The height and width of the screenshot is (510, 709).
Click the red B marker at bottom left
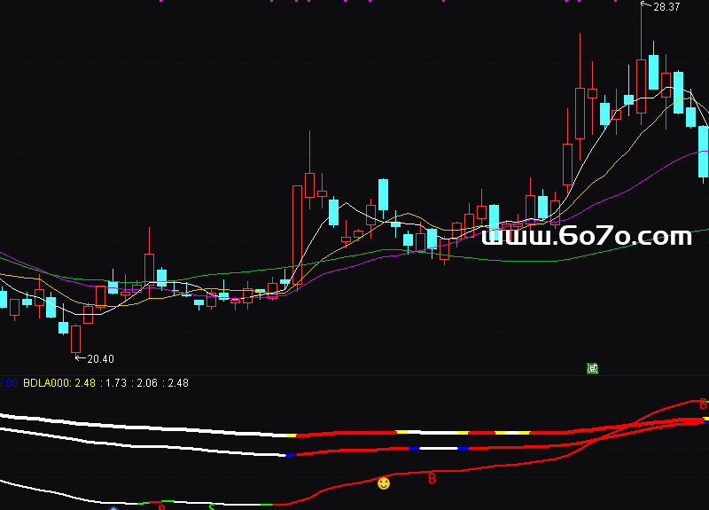161,507
